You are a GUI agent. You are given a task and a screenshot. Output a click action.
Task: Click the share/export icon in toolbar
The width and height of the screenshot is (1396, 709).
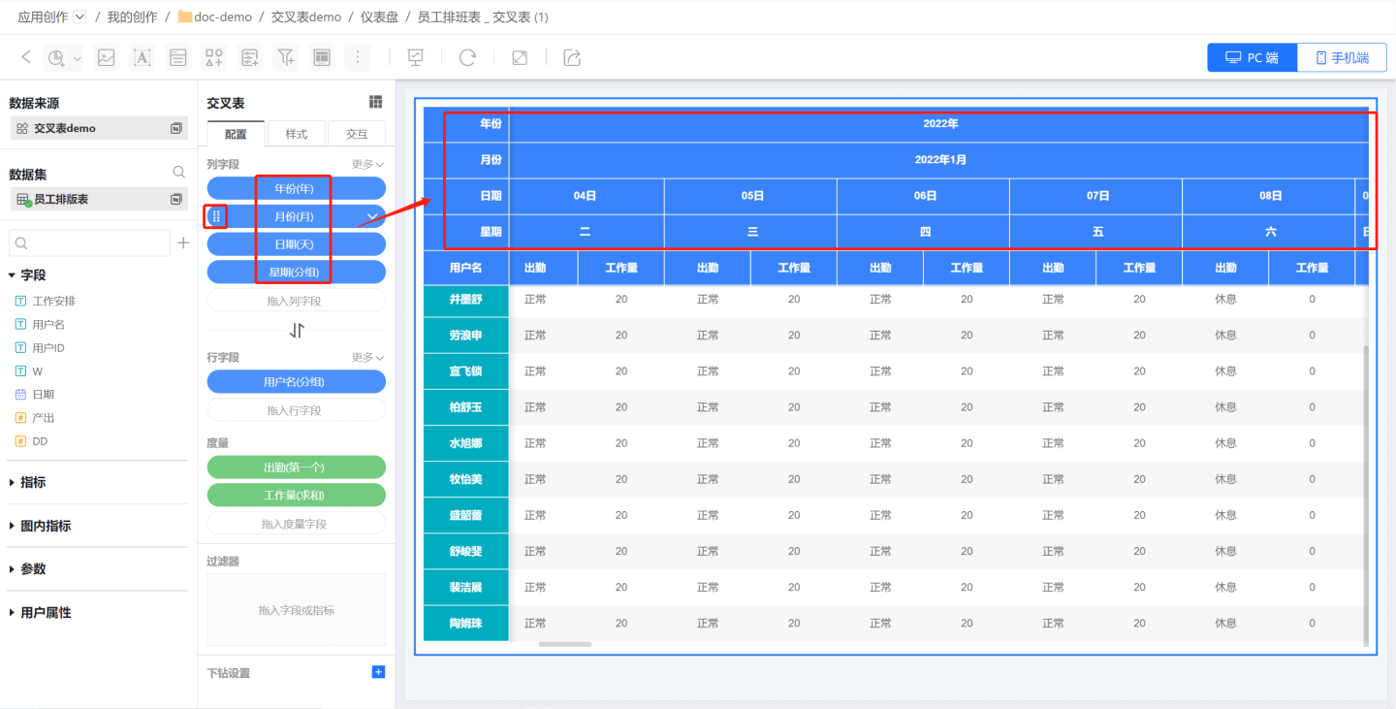point(572,58)
